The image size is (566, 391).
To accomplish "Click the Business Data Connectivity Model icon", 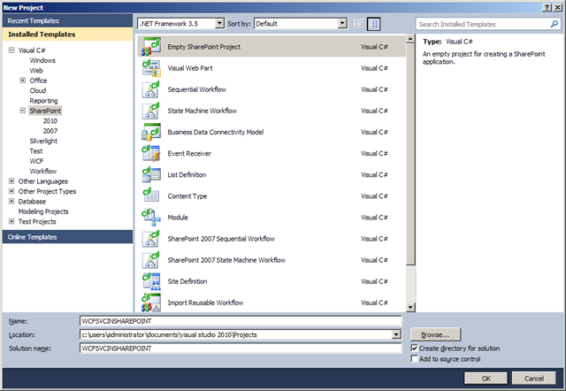I will tap(151, 132).
